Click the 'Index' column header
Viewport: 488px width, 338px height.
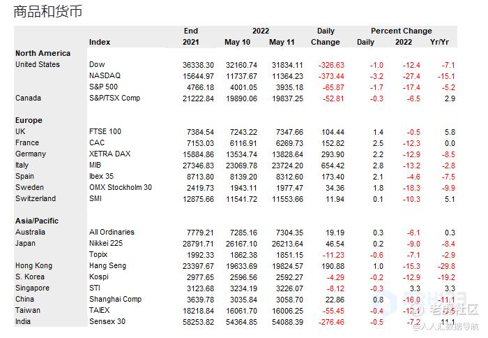(100, 42)
